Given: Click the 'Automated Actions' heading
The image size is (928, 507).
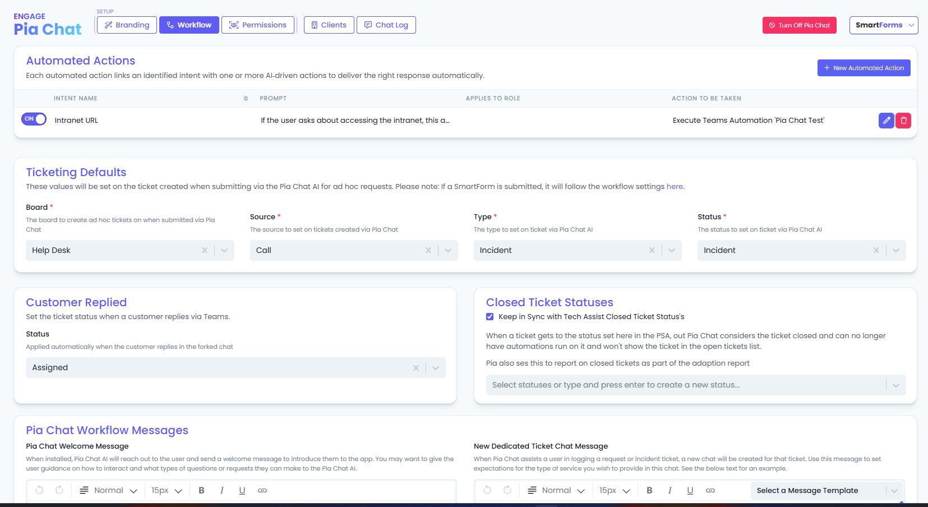Looking at the screenshot, I should [x=81, y=61].
